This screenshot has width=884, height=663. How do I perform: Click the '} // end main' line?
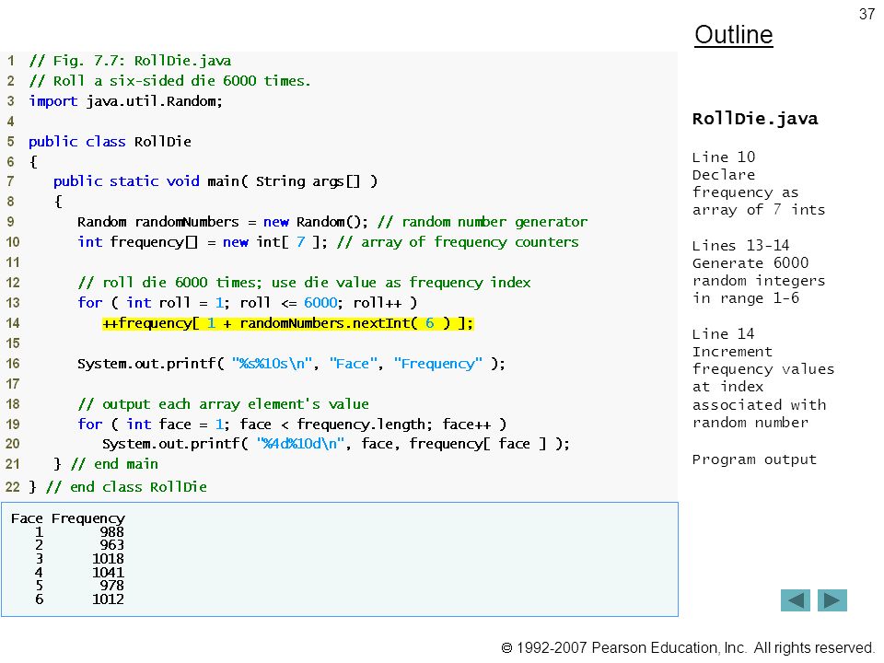pyautogui.click(x=106, y=464)
